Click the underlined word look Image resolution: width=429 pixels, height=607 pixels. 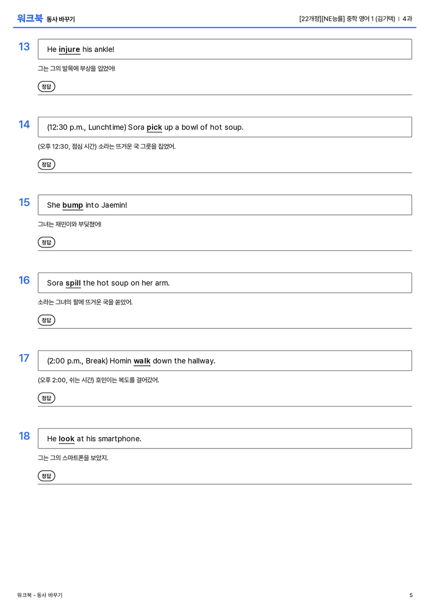coord(66,438)
